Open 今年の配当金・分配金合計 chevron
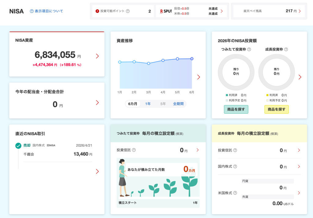 (x=97, y=102)
